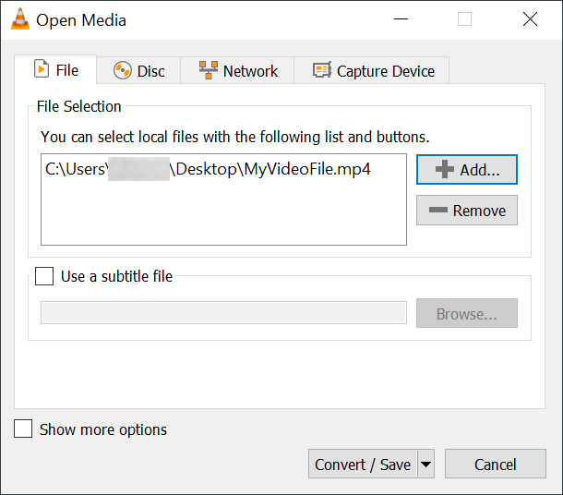Click the subtitle file path field
Viewport: 563px width, 495px height.
223,313
